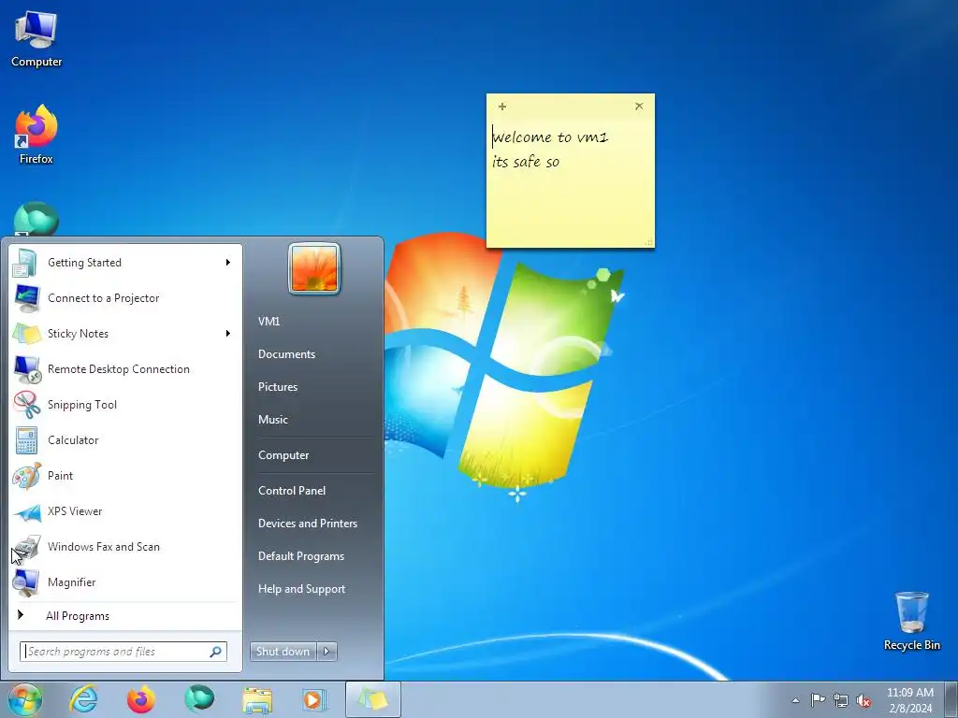Launch the Calculator icon

25,440
